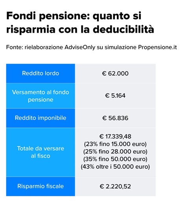Image resolution: width=185 pixels, height=208 pixels.
Task: Select the 'Risparmio fiscale' label cell
Action: coord(41,186)
